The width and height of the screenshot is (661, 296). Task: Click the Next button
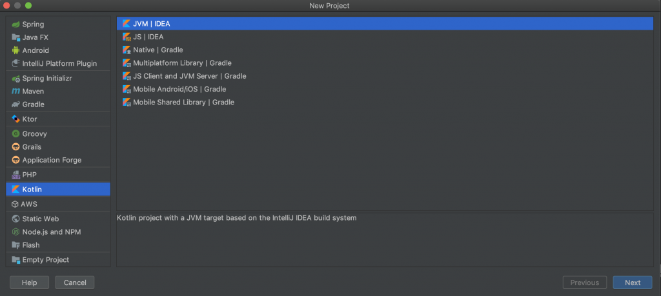pos(633,282)
